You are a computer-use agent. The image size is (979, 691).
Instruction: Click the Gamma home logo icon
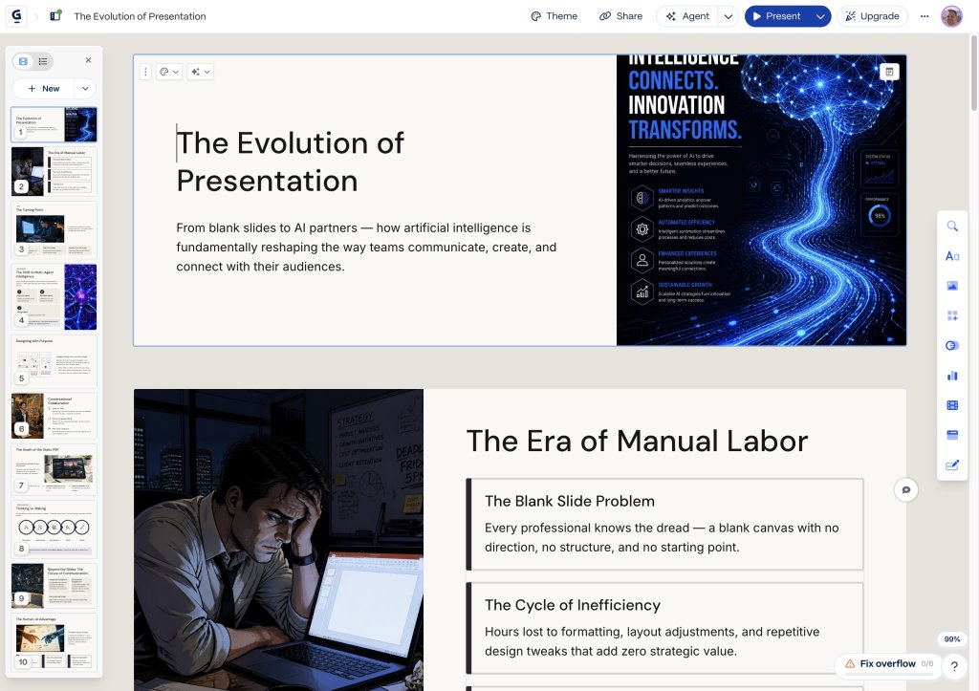coord(17,16)
